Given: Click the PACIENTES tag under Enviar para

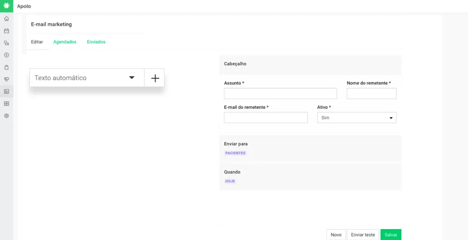Looking at the screenshot, I should (x=235, y=153).
